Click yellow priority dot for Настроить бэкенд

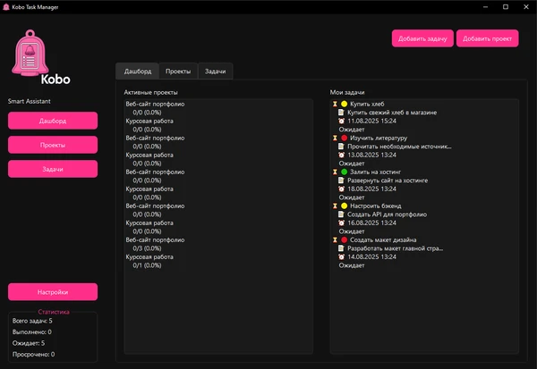tap(344, 205)
